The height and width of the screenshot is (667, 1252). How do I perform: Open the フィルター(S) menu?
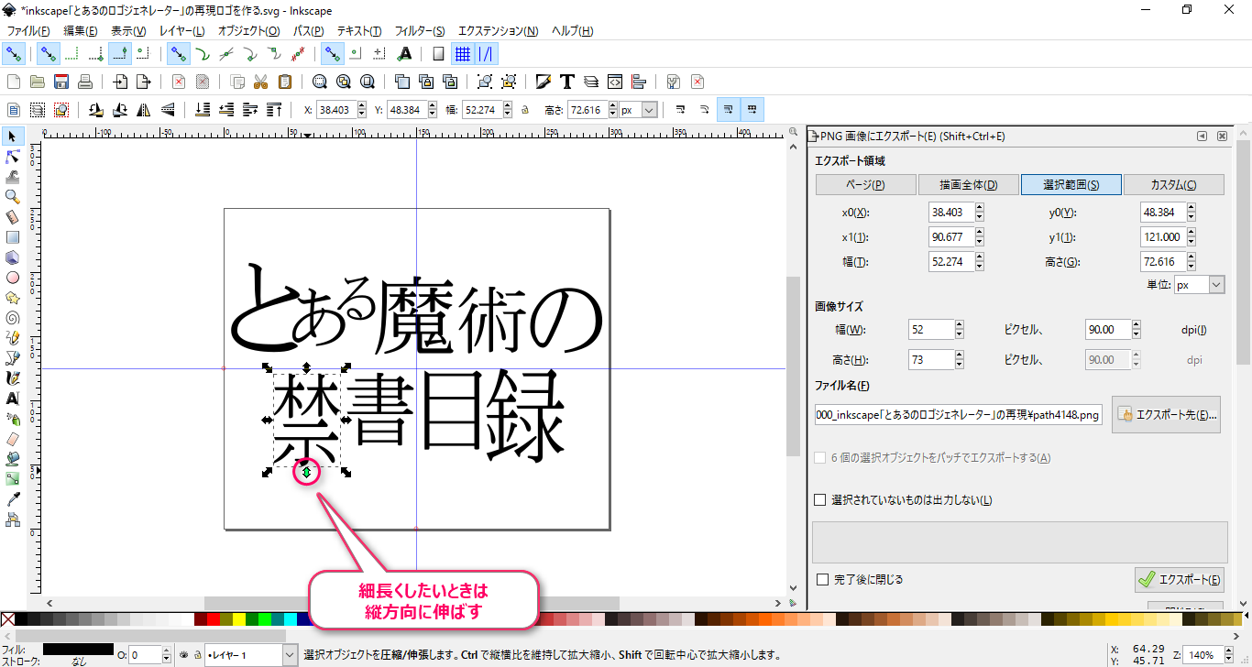click(420, 31)
